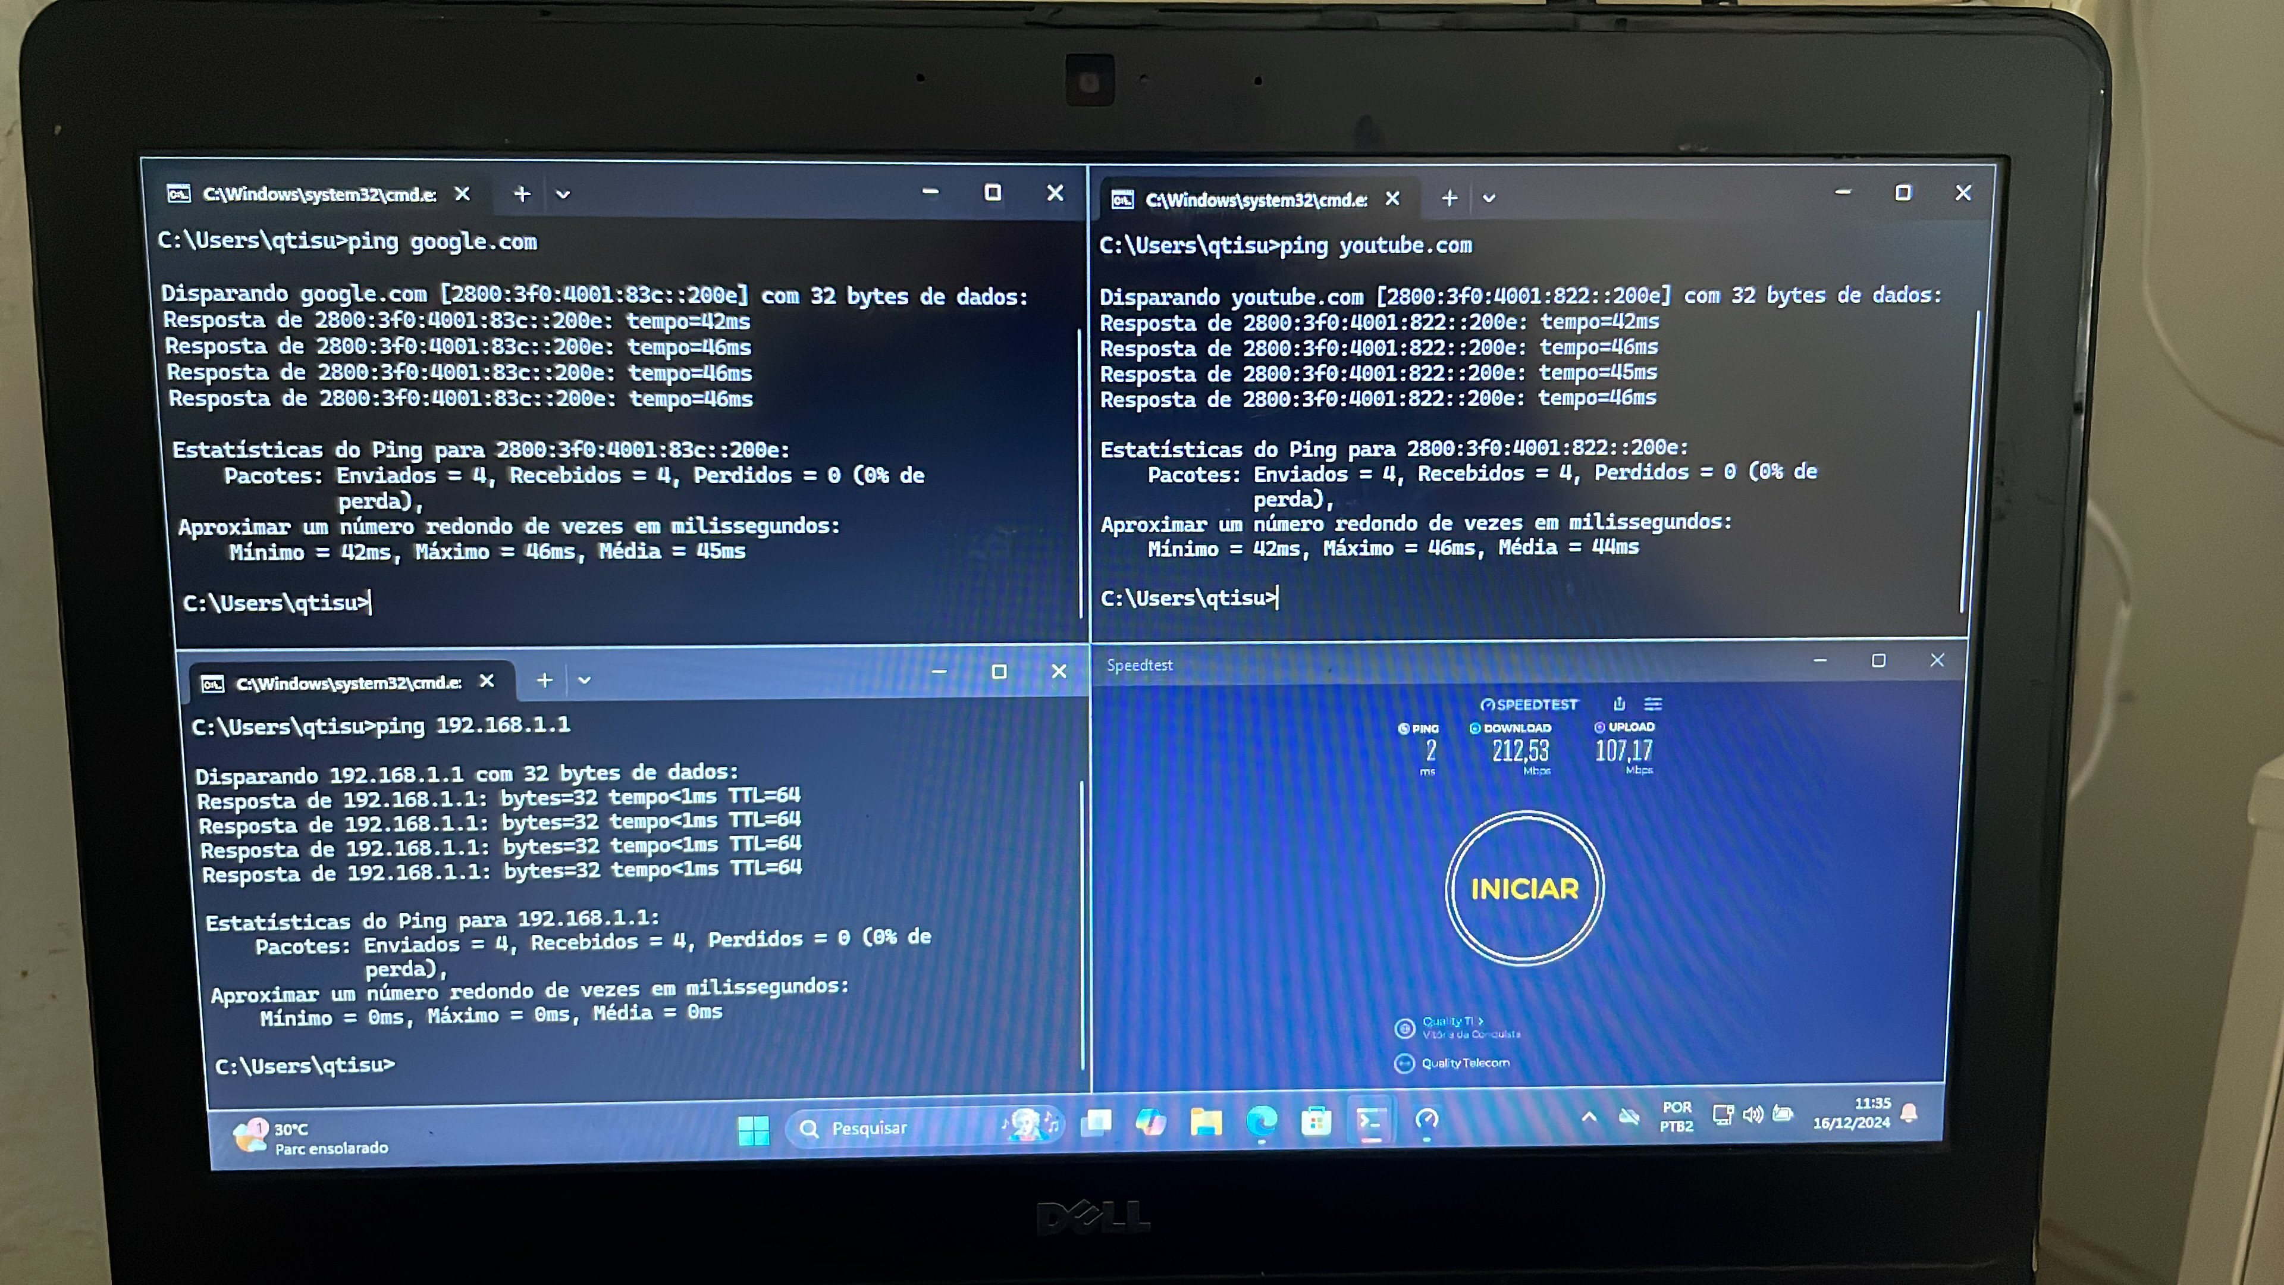Open the Speedtest settings sliders icon
The width and height of the screenshot is (2284, 1285).
point(1653,704)
